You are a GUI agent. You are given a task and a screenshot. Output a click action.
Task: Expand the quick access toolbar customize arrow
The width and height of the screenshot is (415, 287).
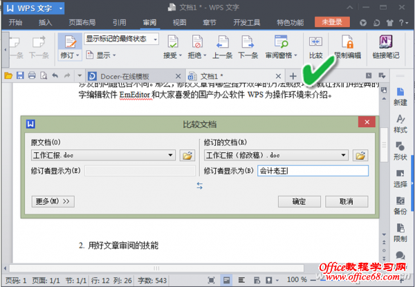[80, 76]
